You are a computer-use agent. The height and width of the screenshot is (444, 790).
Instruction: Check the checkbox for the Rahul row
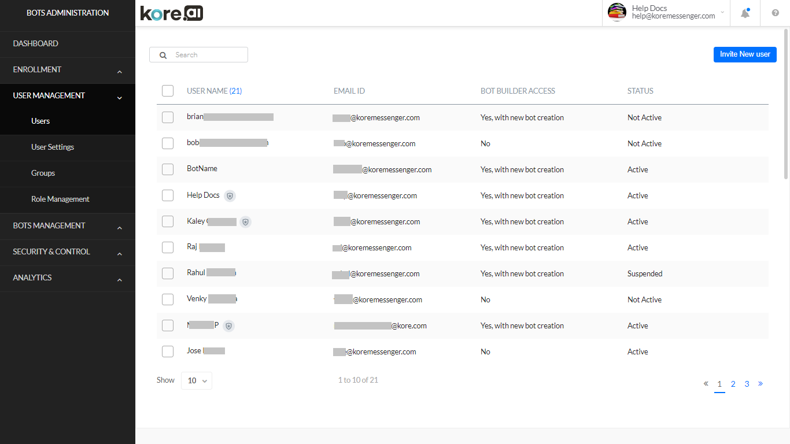pyautogui.click(x=167, y=273)
